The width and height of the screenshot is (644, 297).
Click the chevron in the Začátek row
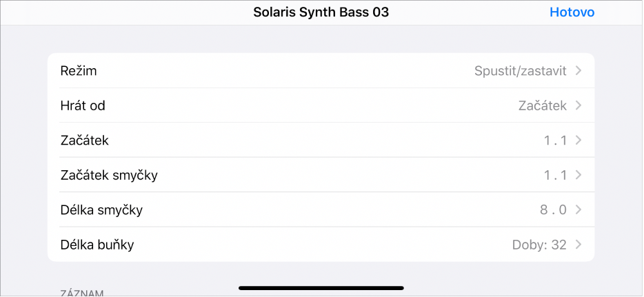(x=578, y=141)
